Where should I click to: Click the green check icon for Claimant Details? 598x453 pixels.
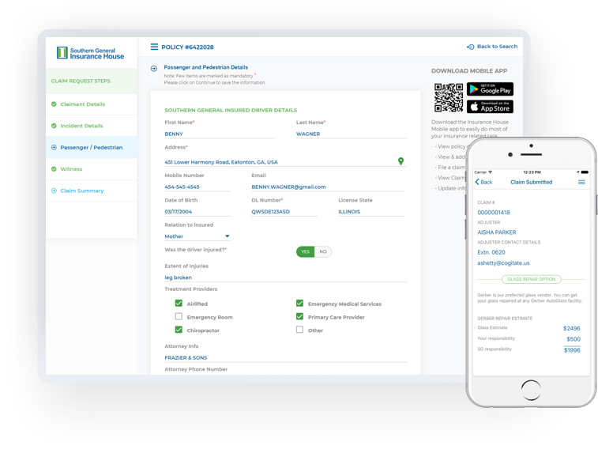(x=54, y=104)
